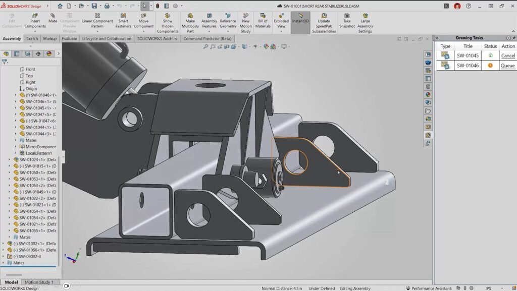Select the Mate tool
This screenshot has width=517, height=291.
(x=53, y=18)
